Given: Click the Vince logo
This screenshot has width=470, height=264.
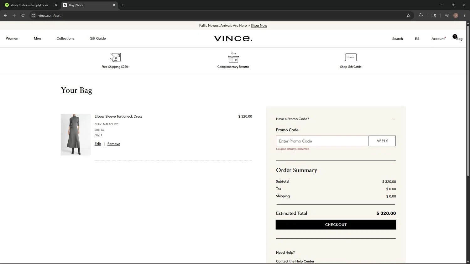Looking at the screenshot, I should [233, 38].
